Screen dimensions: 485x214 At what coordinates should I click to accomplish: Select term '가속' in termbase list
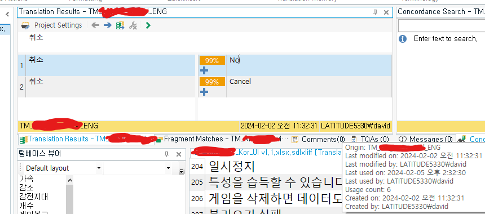click(27, 179)
